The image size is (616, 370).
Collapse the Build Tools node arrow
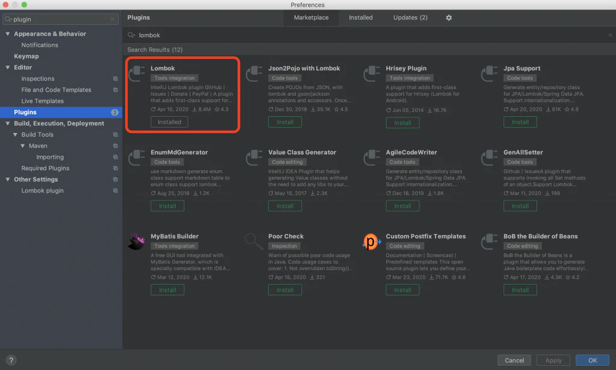click(15, 134)
